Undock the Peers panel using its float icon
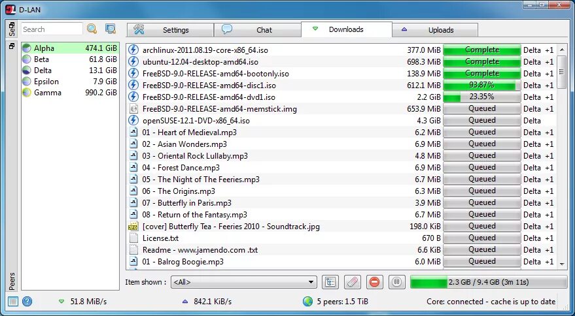This screenshot has height=316, width=575. point(12,46)
